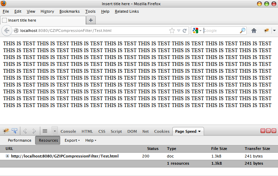The height and width of the screenshot is (176, 278).
Task: Expand the Test.html resource row
Action: [7, 156]
